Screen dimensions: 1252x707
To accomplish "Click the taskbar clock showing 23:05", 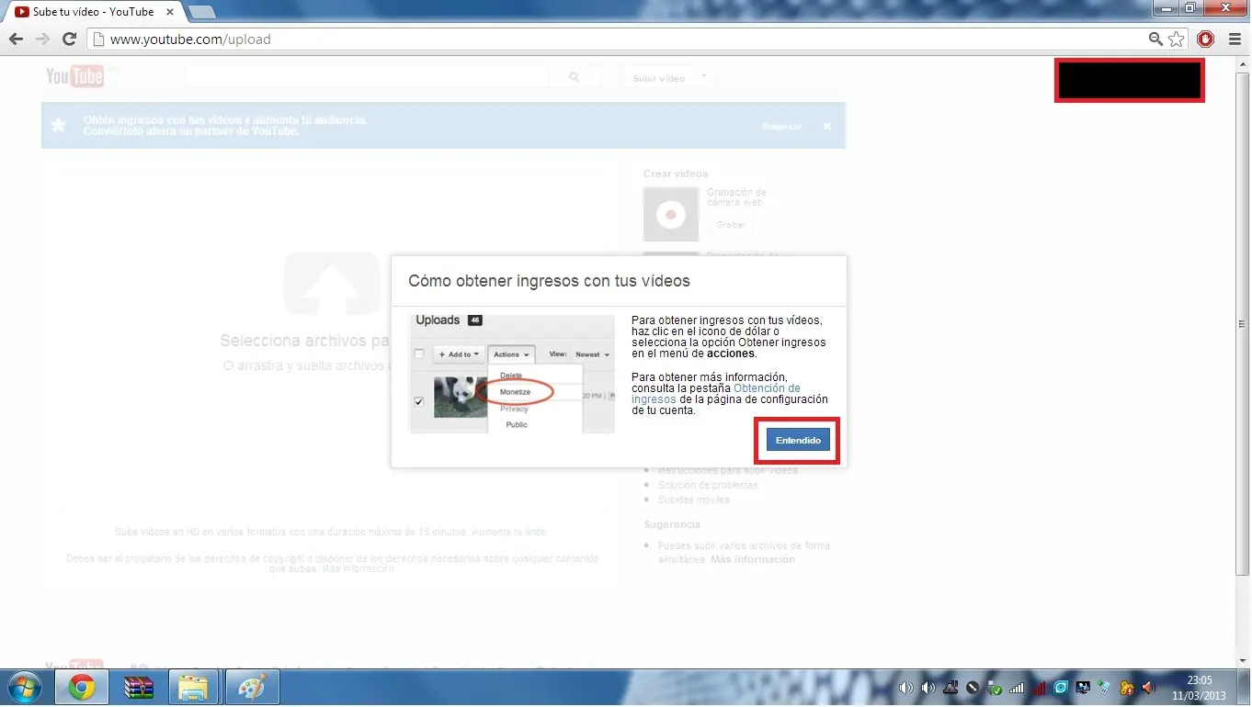I will 1200,688.
